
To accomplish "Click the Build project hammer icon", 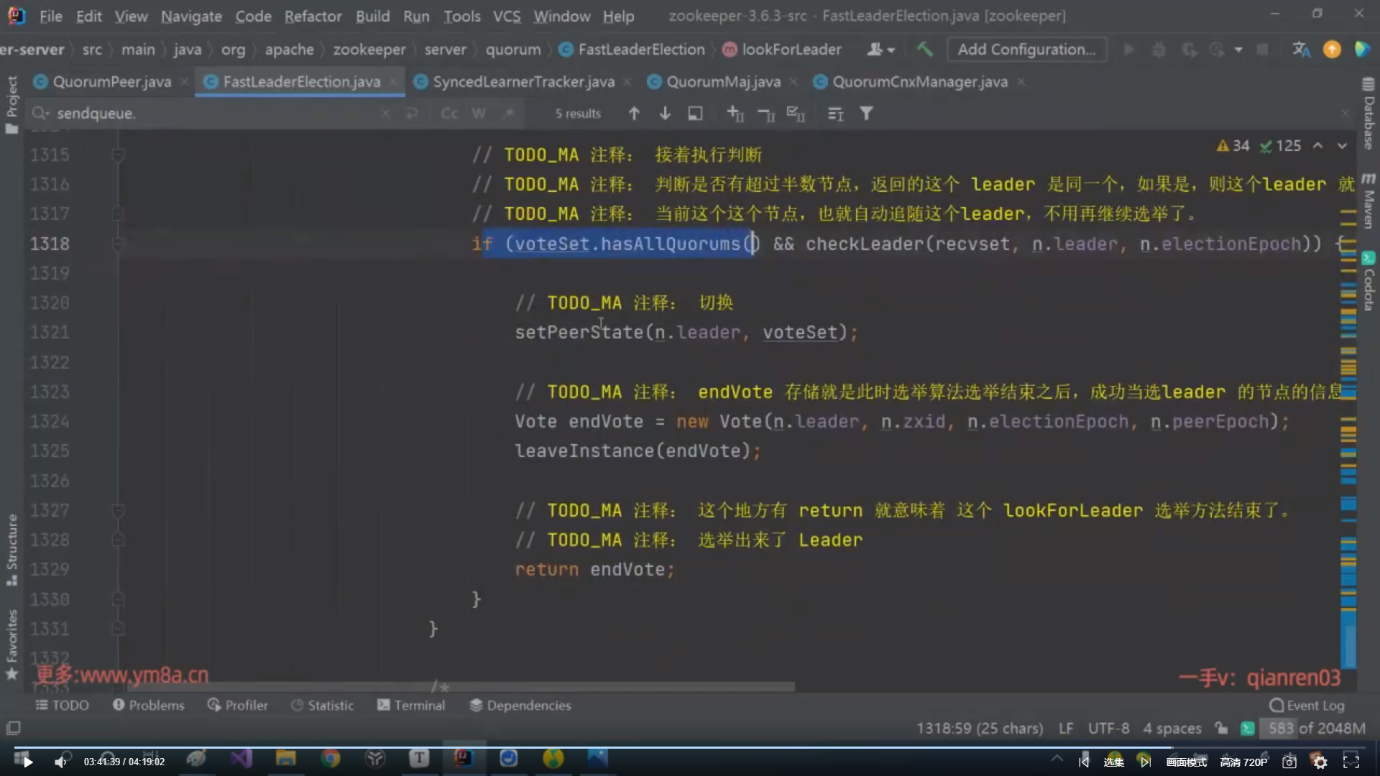I will [x=924, y=49].
